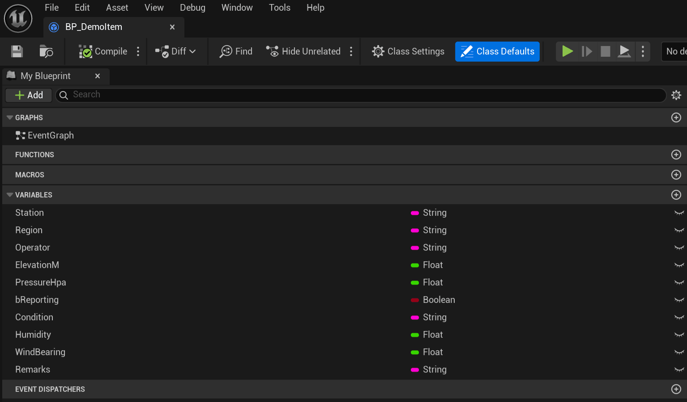Click the Add button in My Blueprint
This screenshot has width=687, height=402.
29,95
